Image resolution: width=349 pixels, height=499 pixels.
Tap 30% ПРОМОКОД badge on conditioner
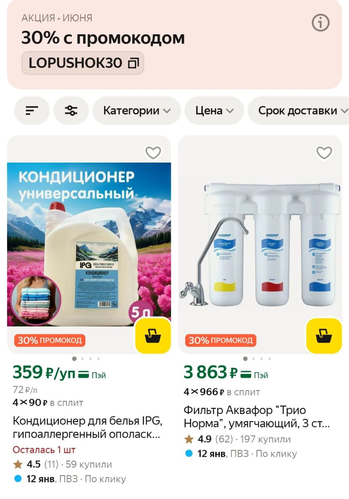click(x=50, y=340)
